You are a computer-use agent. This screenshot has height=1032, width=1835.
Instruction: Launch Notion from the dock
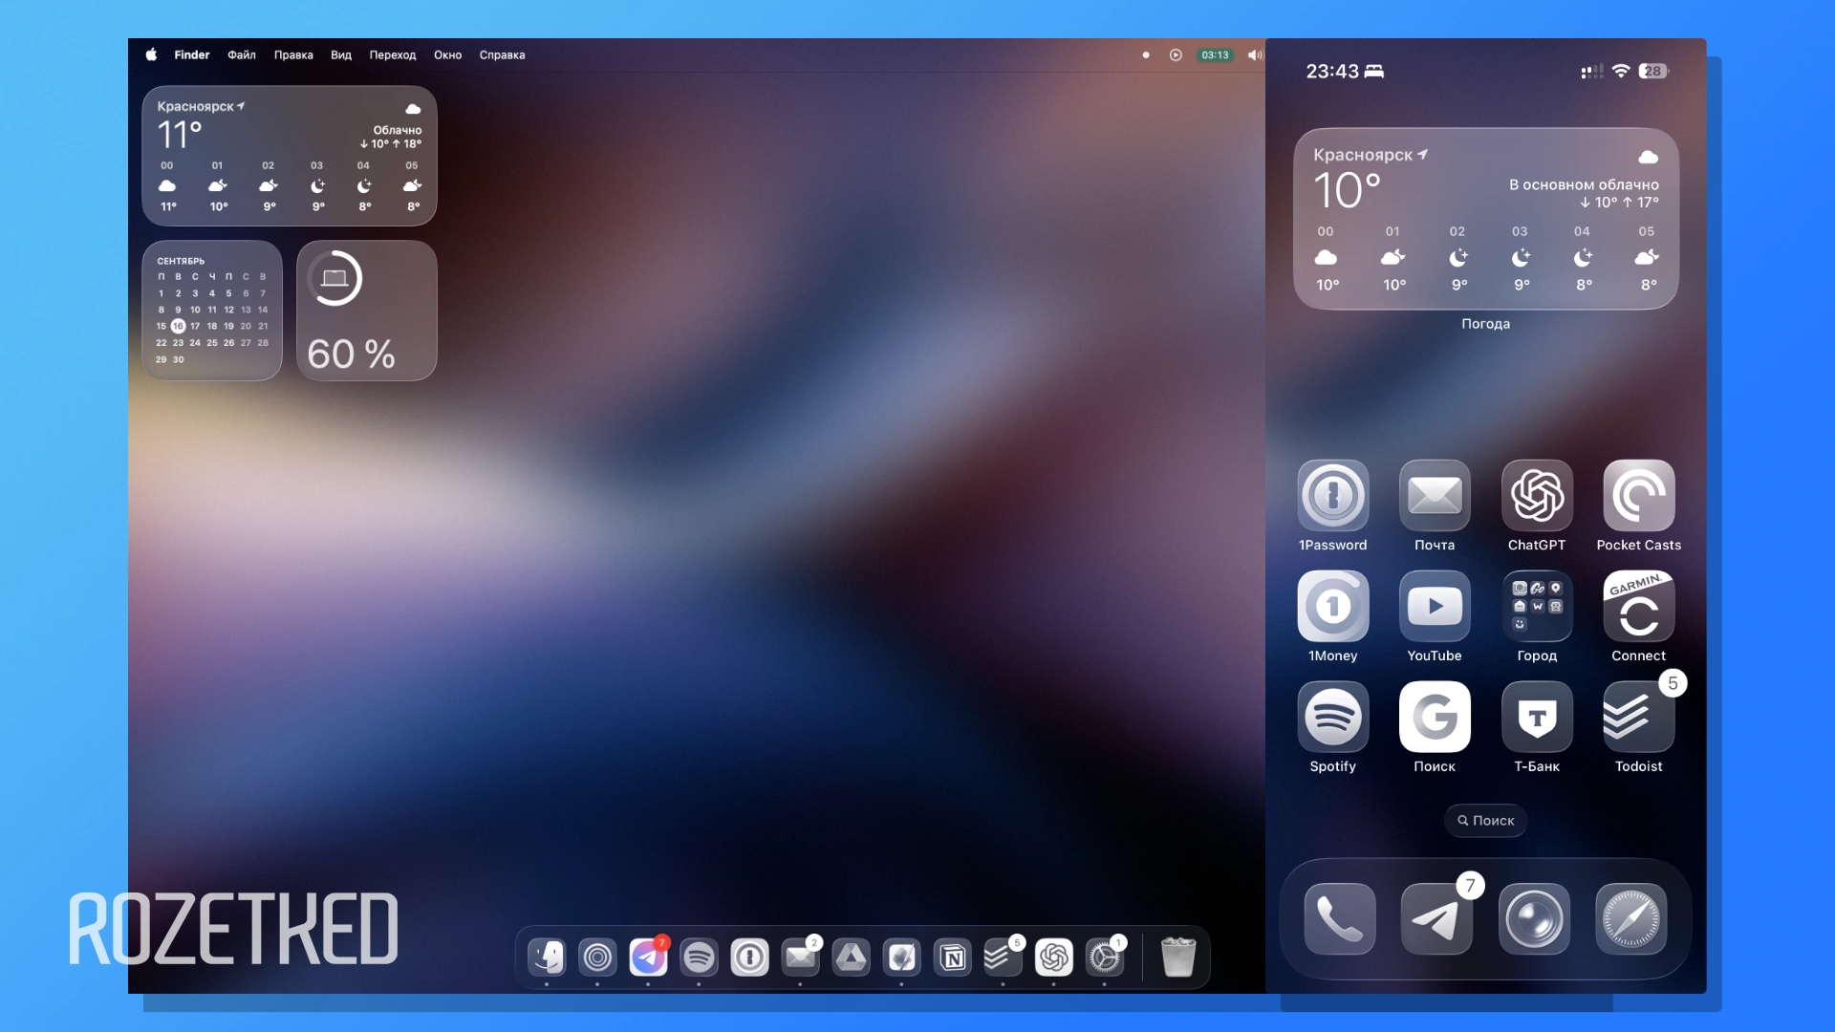(952, 957)
